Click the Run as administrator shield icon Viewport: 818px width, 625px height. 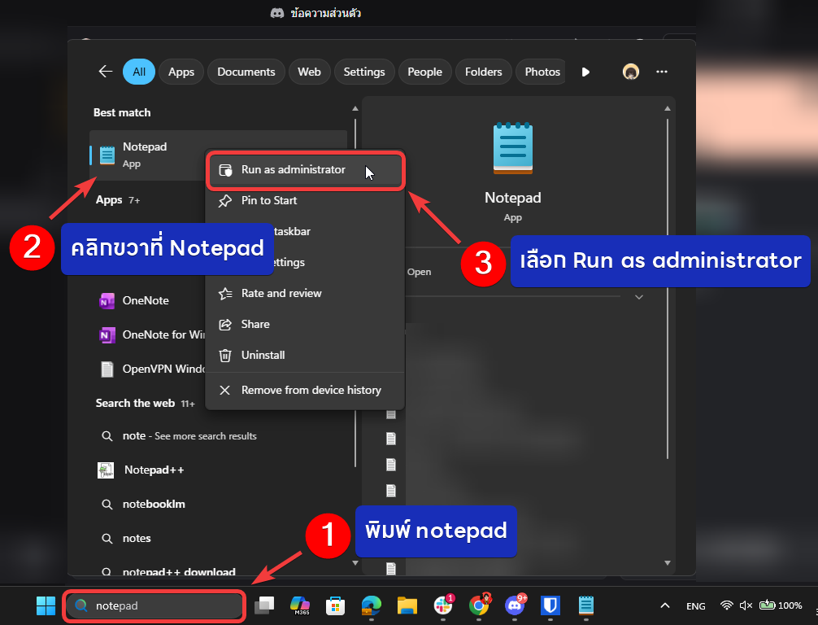click(225, 170)
